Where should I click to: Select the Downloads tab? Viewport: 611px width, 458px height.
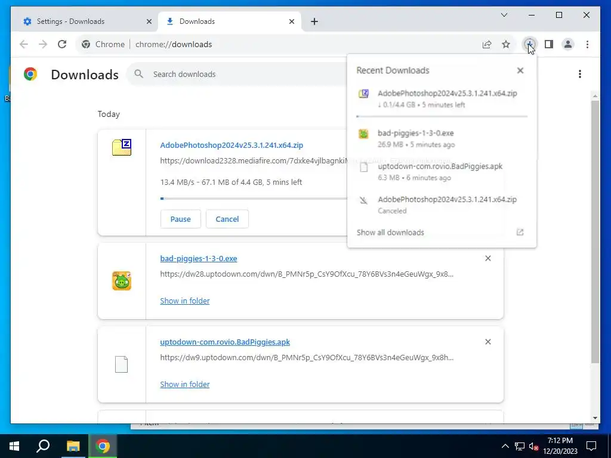point(230,21)
